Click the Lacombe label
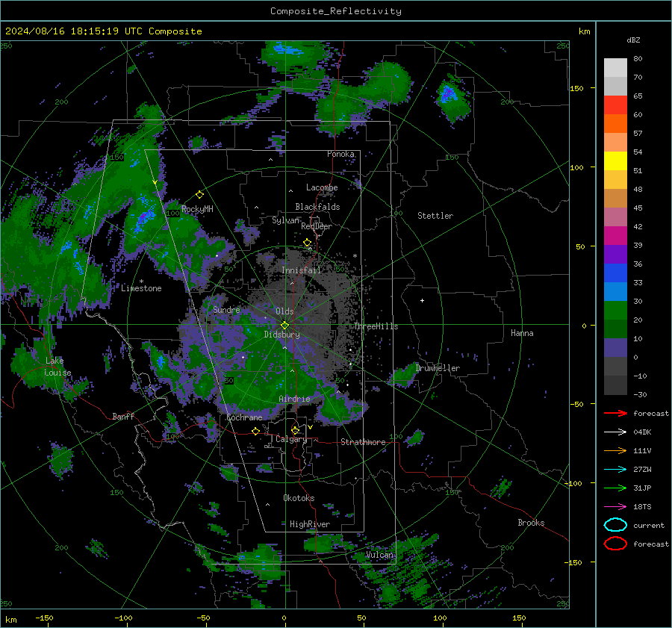Viewport: 672px width, 628px height. 322,187
